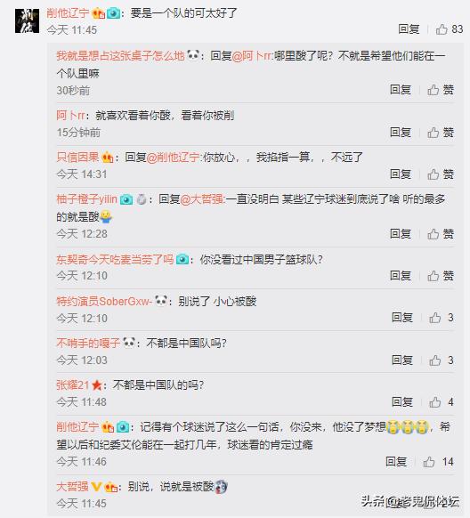This screenshot has height=518, width=470.
Task: Open the @大哲强 mention in yilin's reply
Action: point(202,199)
